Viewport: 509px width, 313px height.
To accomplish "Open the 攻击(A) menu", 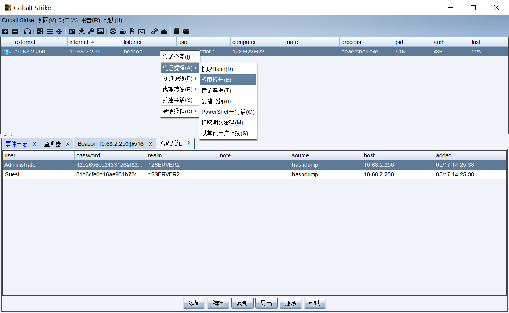I will tap(68, 20).
